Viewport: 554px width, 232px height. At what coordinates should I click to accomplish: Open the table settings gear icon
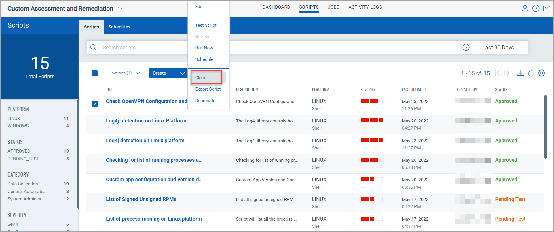[x=541, y=73]
